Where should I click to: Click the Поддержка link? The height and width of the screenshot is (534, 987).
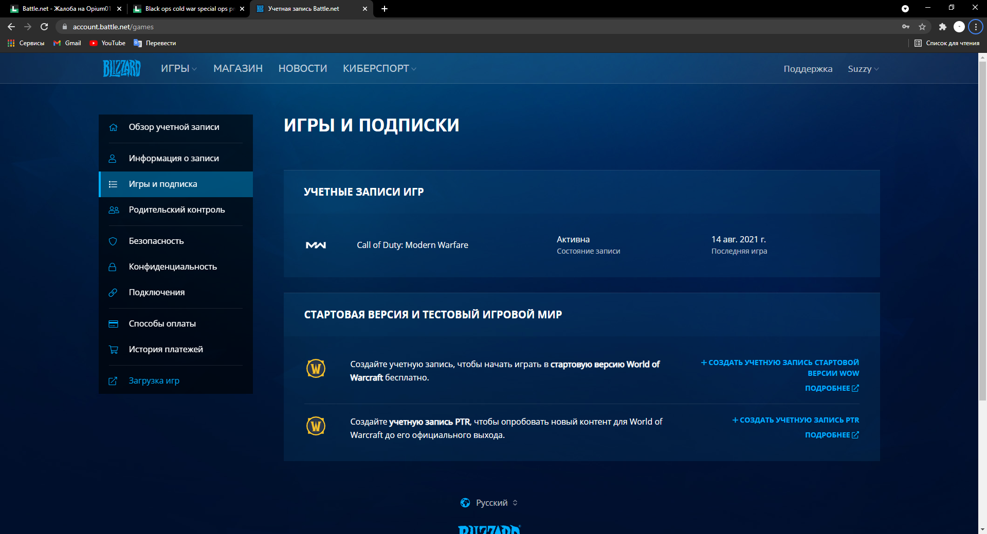coord(808,69)
